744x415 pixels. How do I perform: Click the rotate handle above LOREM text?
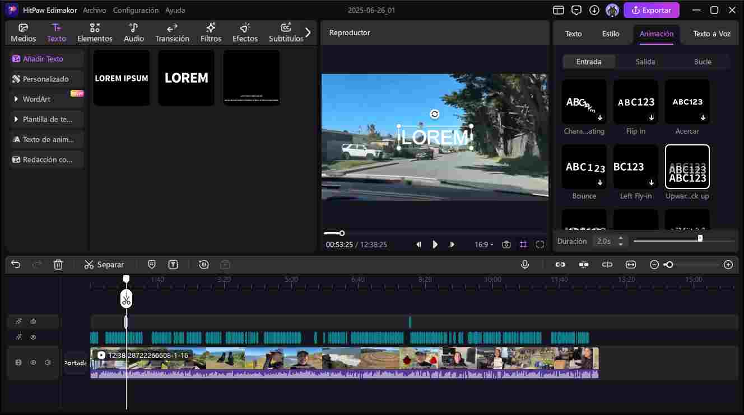pos(435,114)
